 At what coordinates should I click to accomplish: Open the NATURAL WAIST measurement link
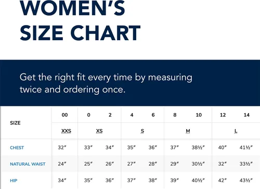[28, 164]
